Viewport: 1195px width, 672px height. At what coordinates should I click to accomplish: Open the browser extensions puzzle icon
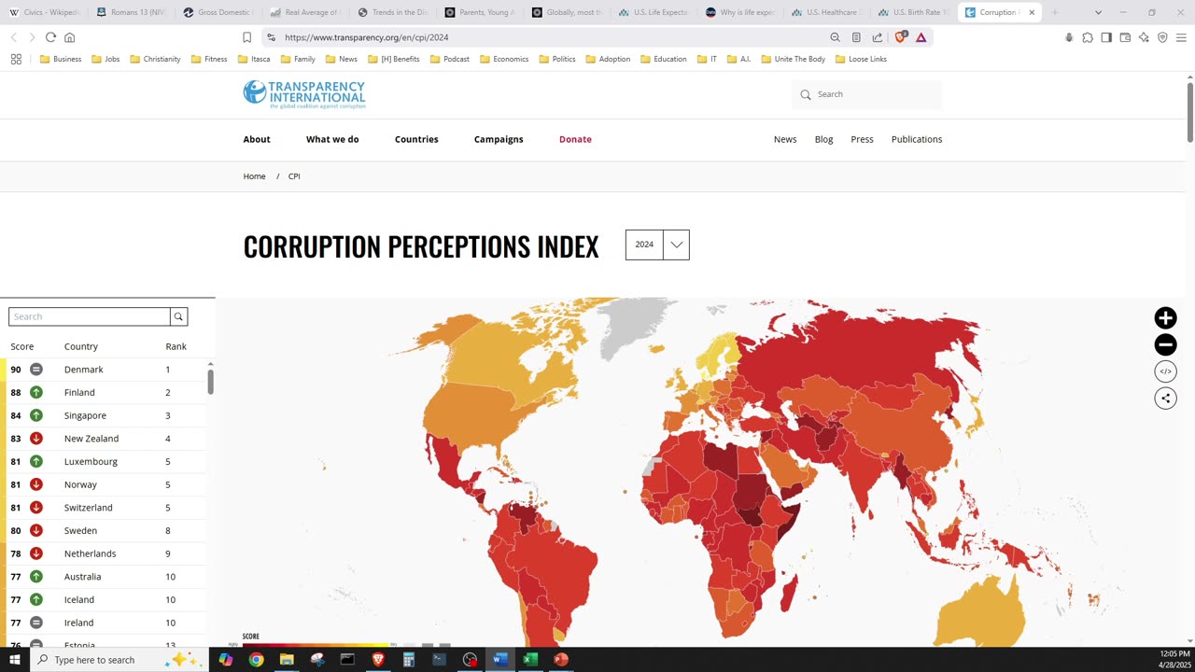[1088, 37]
